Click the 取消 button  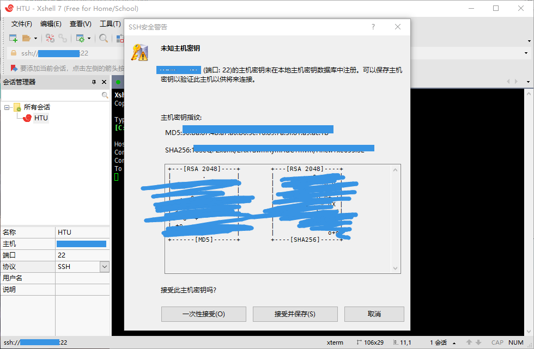click(x=374, y=314)
